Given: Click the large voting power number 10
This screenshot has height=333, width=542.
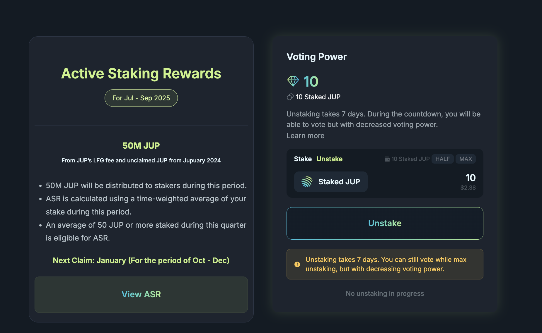Looking at the screenshot, I should tap(311, 81).
